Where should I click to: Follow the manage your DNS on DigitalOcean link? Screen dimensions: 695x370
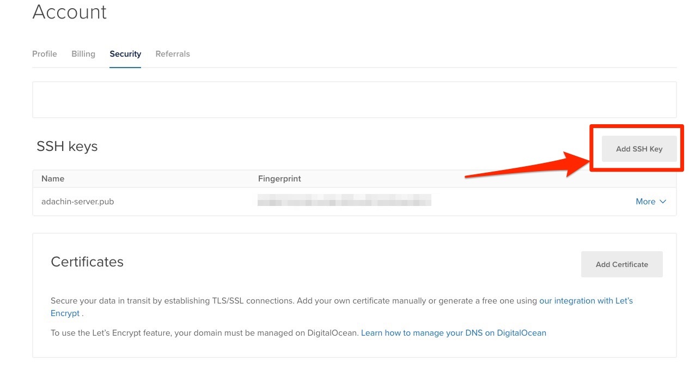pos(453,332)
